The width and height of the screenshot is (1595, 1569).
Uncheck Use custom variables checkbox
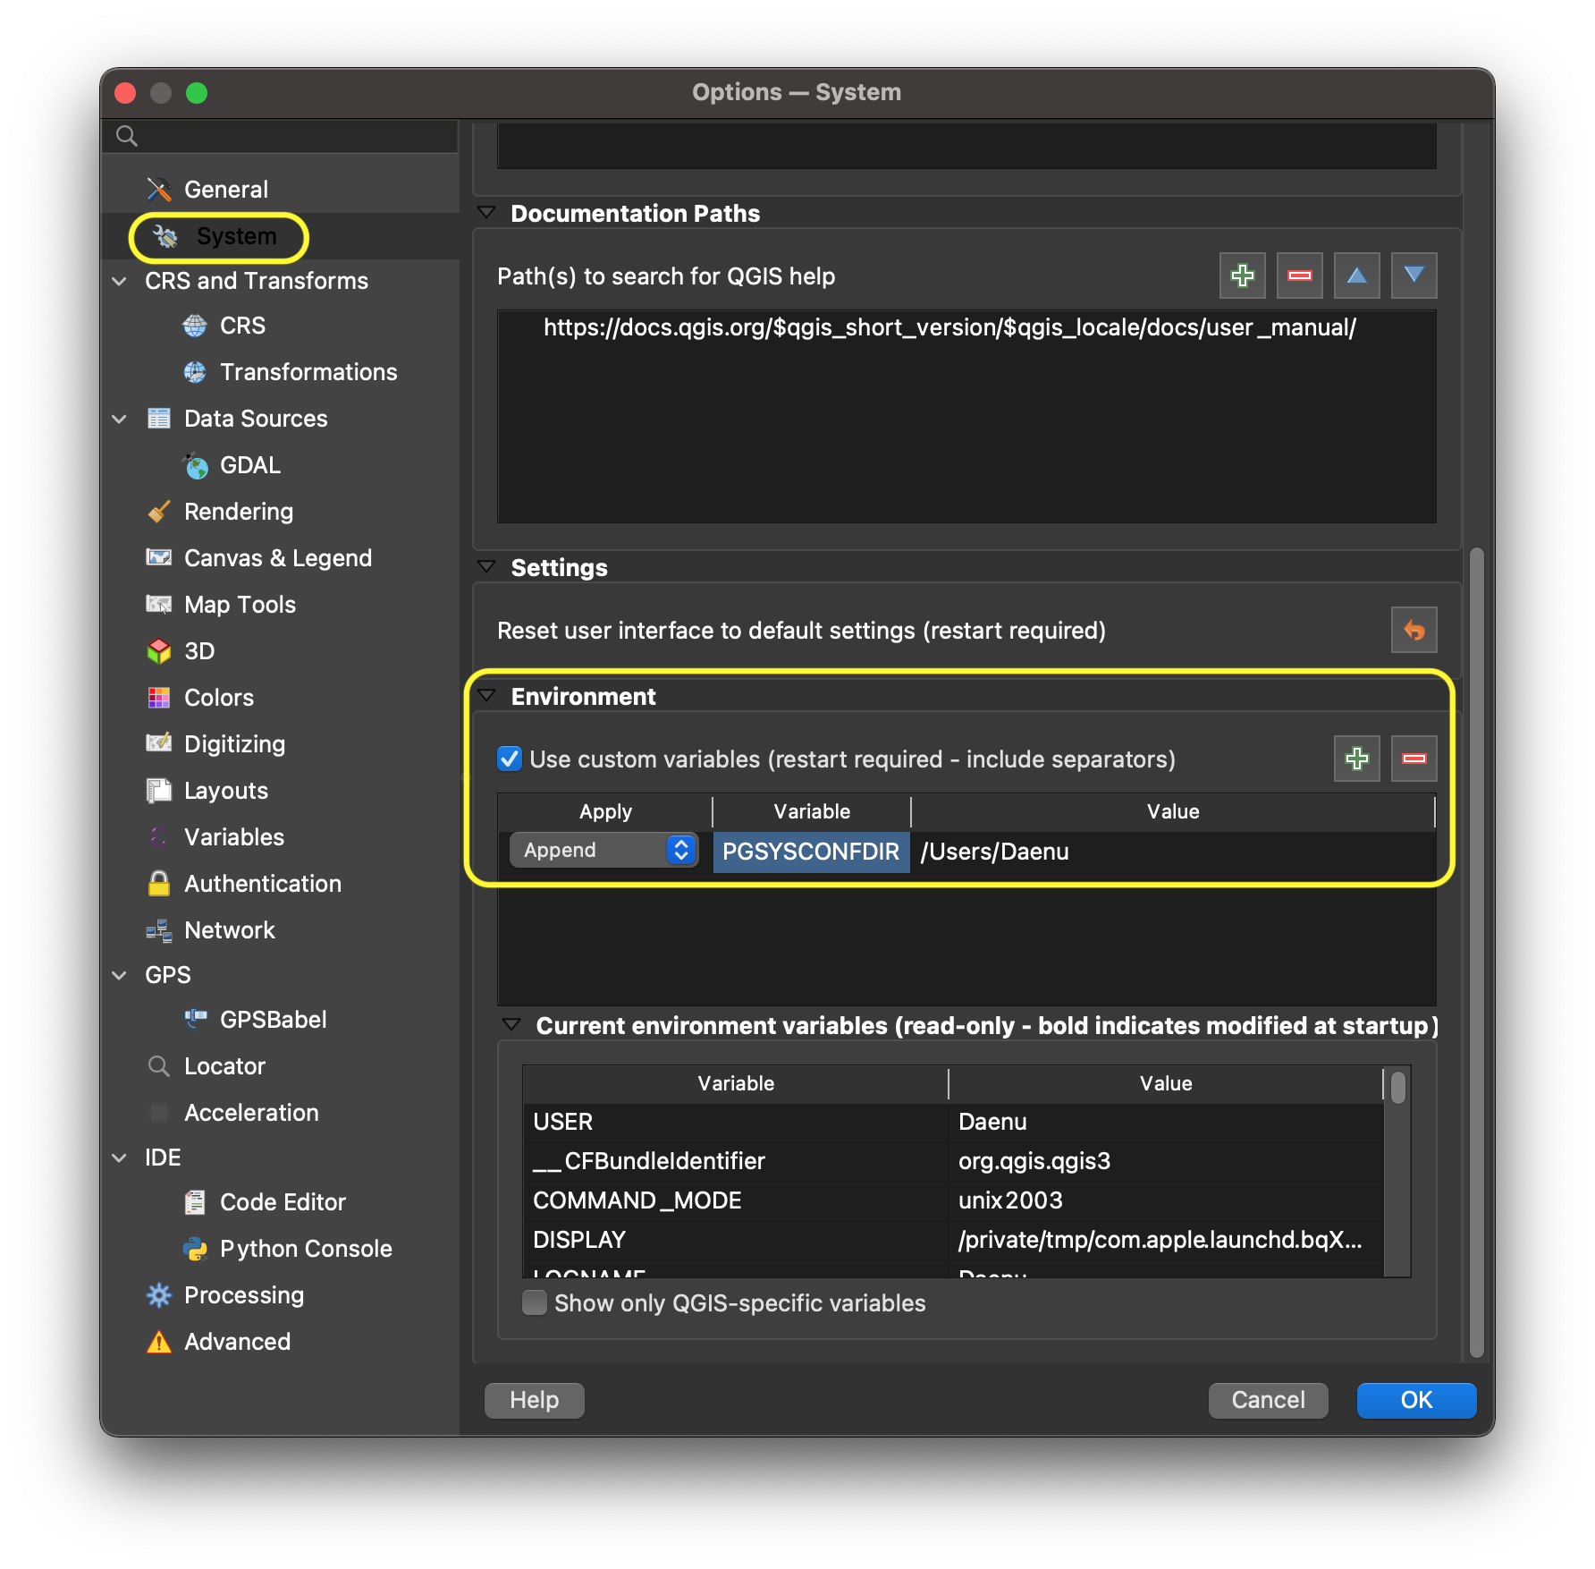510,759
